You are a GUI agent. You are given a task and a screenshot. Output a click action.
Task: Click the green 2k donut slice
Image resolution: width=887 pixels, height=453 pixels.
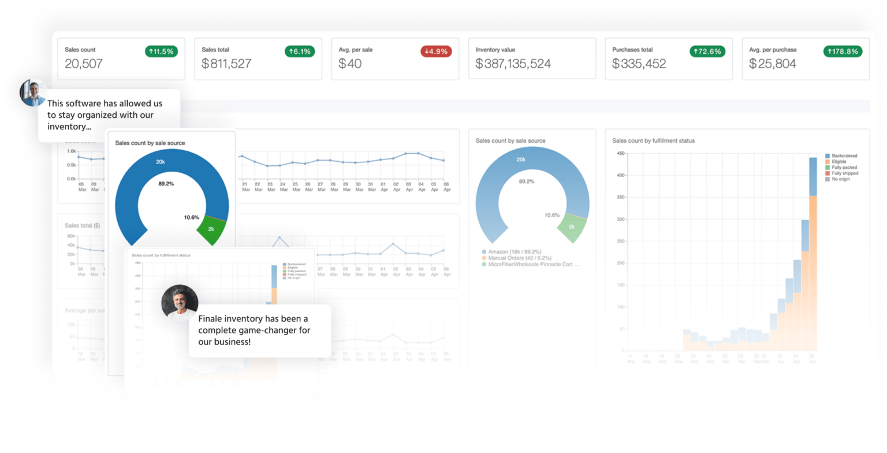point(572,225)
